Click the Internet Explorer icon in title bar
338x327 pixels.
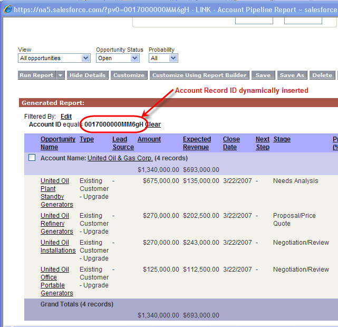pyautogui.click(x=7, y=9)
